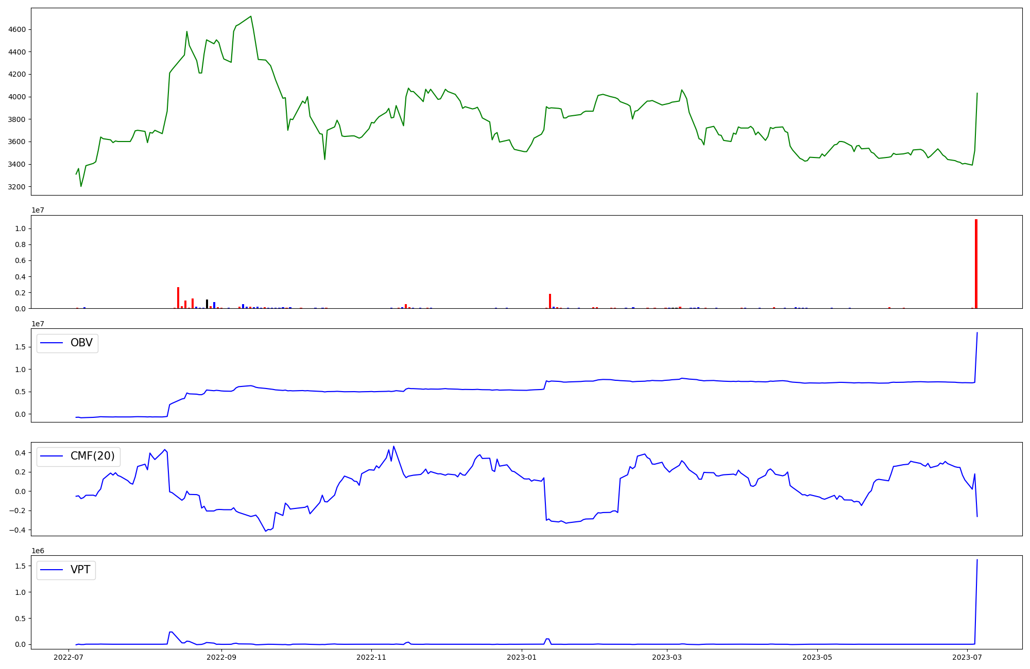This screenshot has height=669, width=1030.
Task: Click the January 2023 red volume bar
Action: coord(550,301)
